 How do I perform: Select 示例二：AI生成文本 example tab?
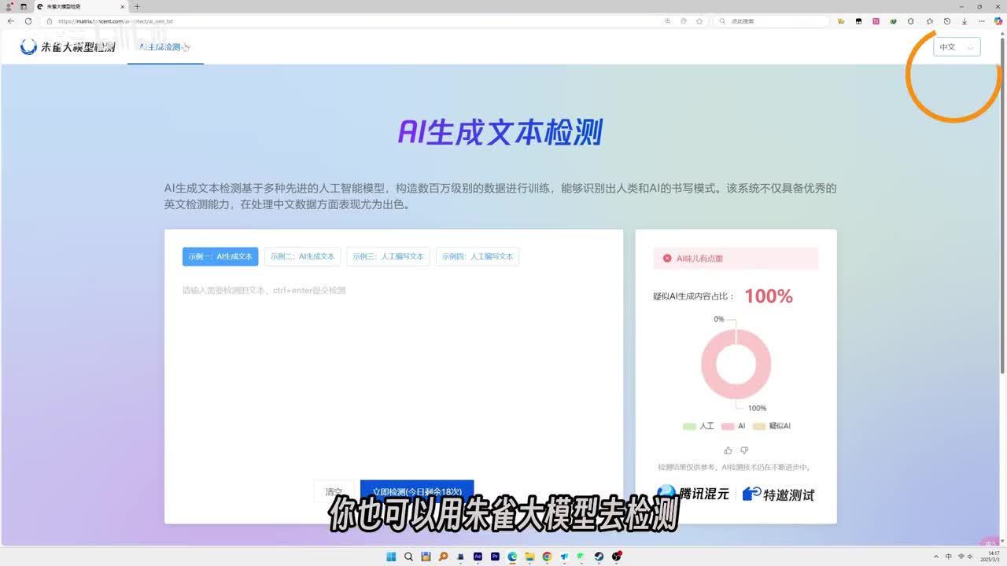tap(302, 256)
